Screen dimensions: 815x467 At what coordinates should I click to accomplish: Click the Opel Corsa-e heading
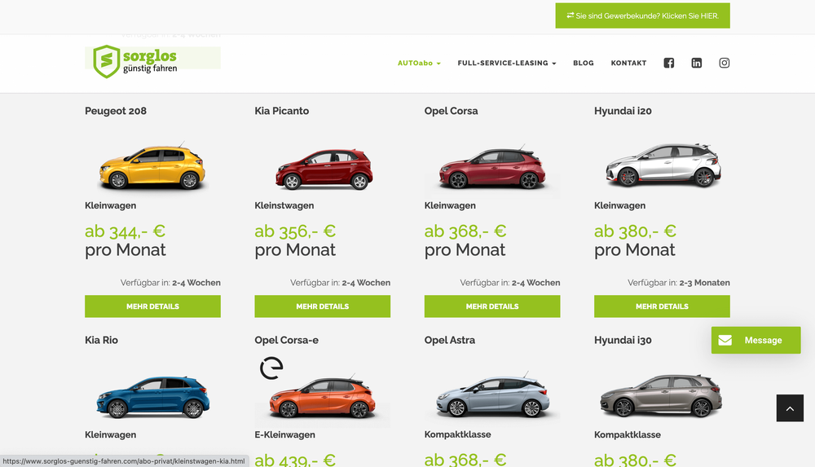click(286, 340)
